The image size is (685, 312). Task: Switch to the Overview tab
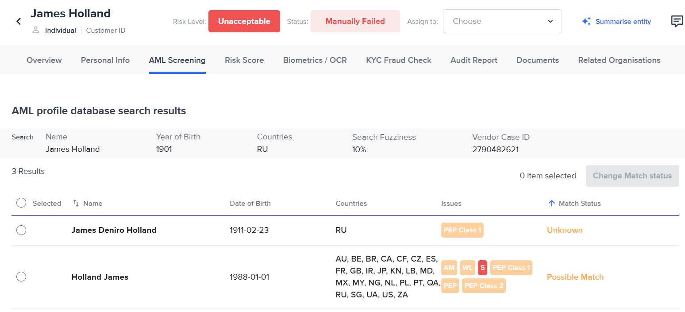pyautogui.click(x=44, y=60)
